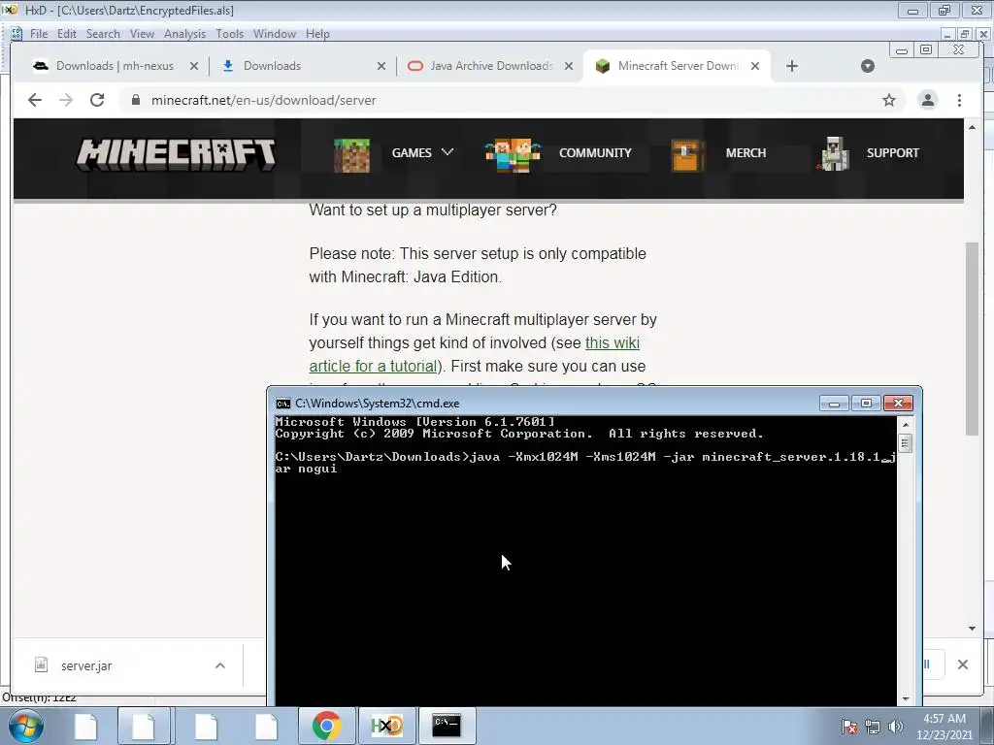Click cmd window scroll down arrow
Screen dimensions: 994x745
(906, 698)
